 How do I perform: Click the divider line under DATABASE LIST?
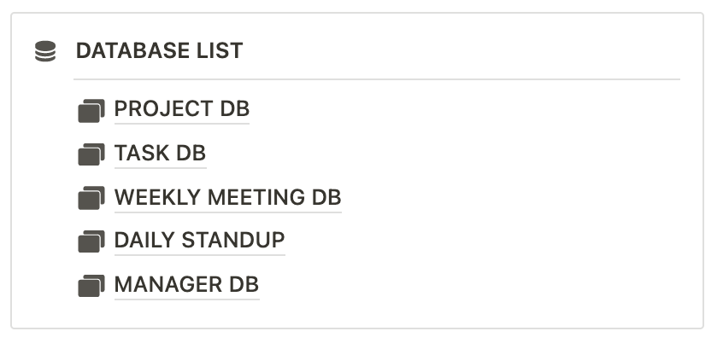[x=376, y=79]
